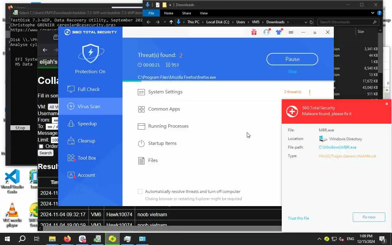Screen dimensions: 392x245
Task: Open customize quick access toolbar dropdown
Action: coord(170,5)
